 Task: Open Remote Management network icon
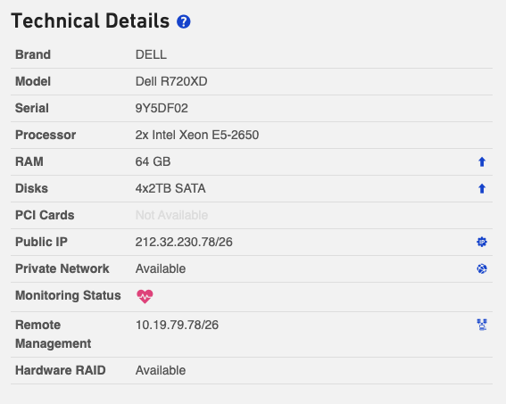click(x=482, y=325)
